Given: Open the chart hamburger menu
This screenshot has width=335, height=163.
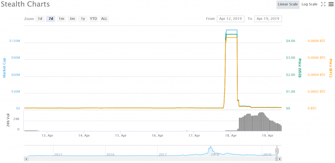Looking at the screenshot, I should click(x=331, y=4).
